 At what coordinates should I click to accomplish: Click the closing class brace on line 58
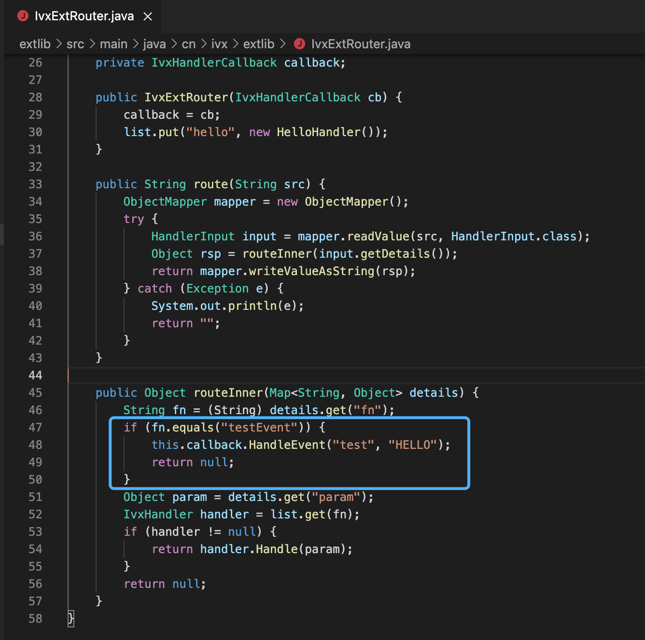click(71, 618)
